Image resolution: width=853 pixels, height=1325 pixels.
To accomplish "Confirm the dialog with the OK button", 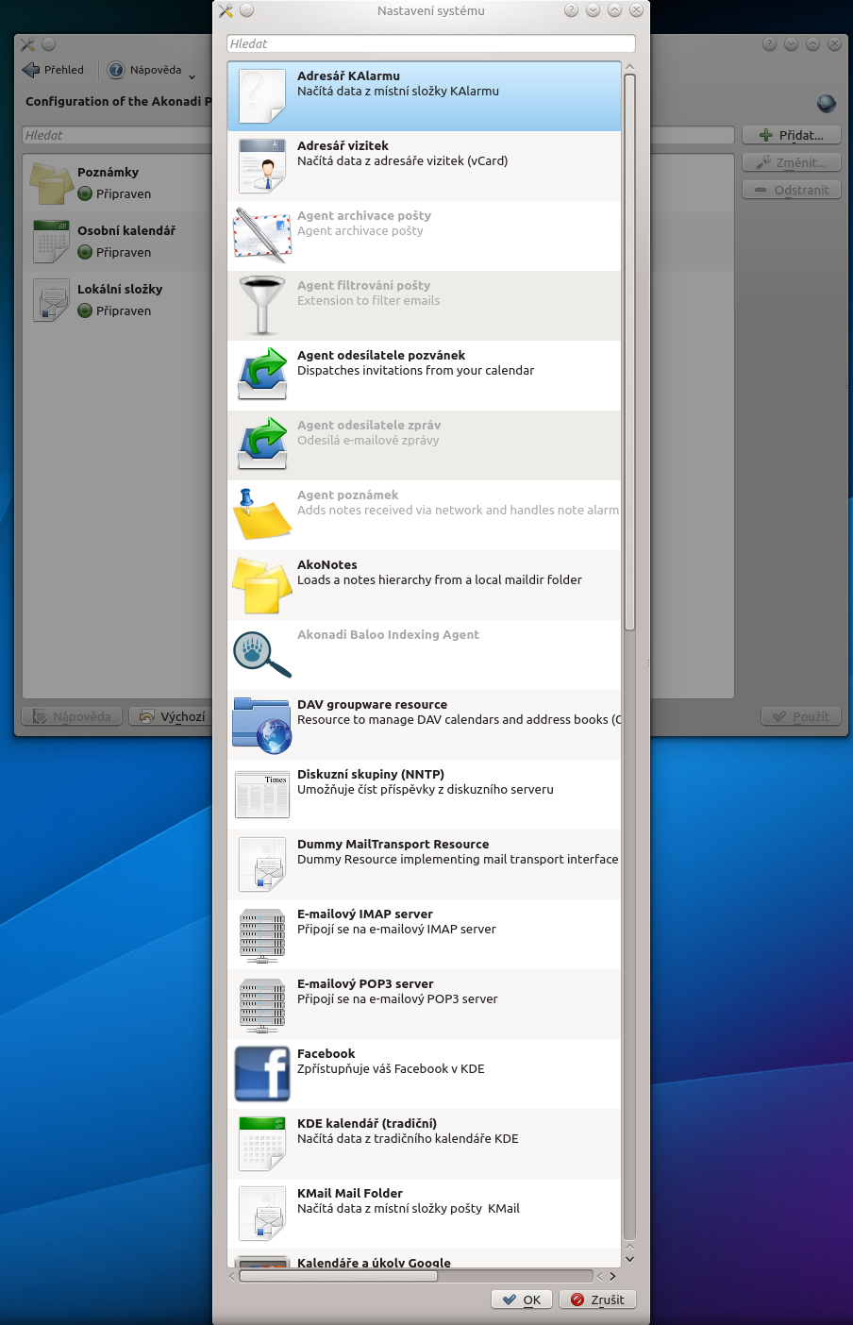I will (x=522, y=1300).
